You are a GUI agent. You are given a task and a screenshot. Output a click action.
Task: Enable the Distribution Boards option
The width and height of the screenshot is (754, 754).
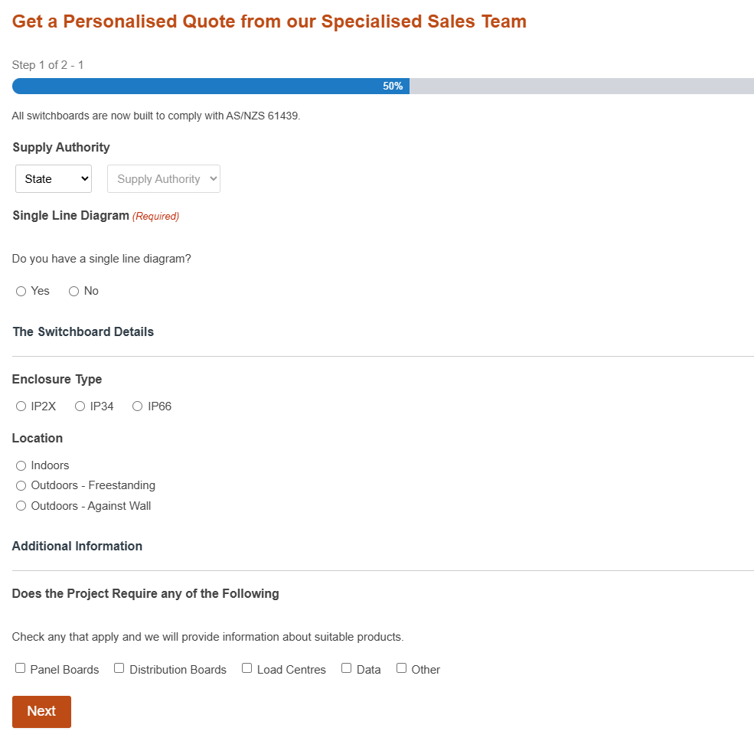(x=119, y=668)
